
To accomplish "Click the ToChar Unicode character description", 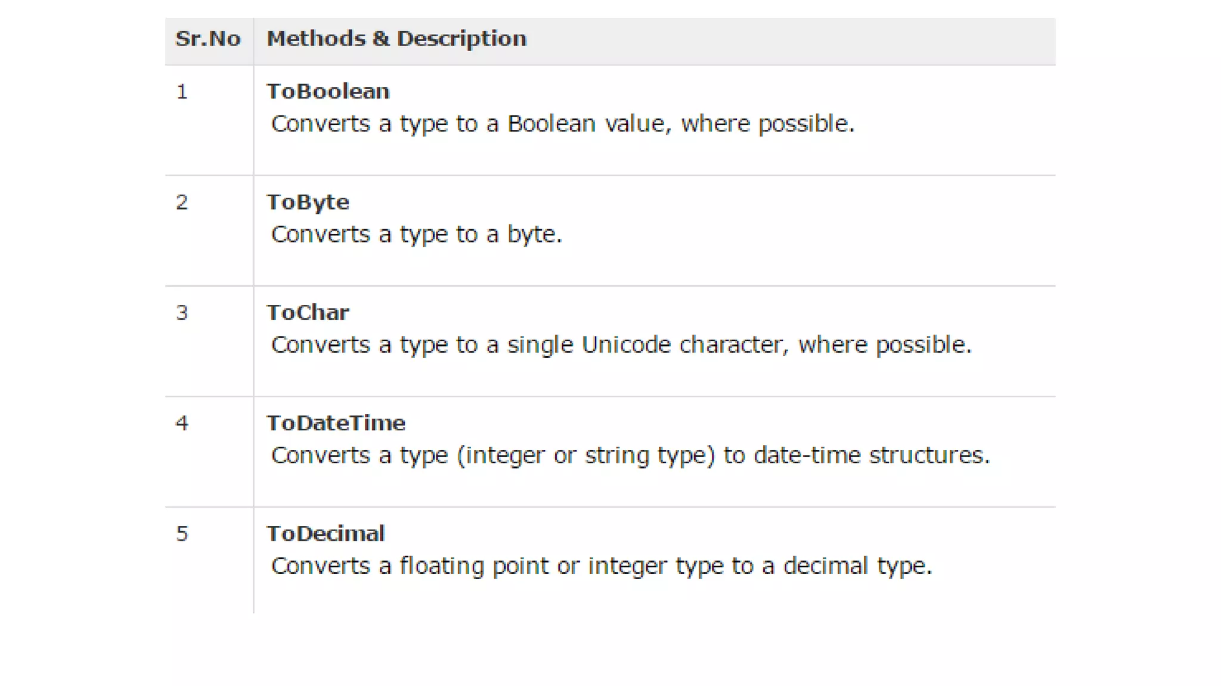I will [x=621, y=345].
